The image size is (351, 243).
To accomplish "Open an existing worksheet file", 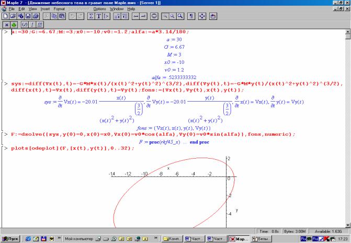I will (13, 16).
